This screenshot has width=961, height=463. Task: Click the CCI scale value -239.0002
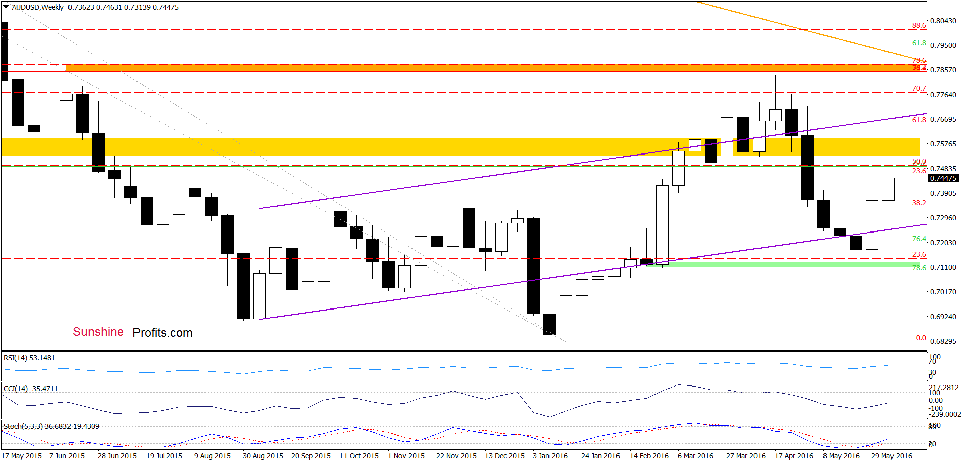(945, 414)
